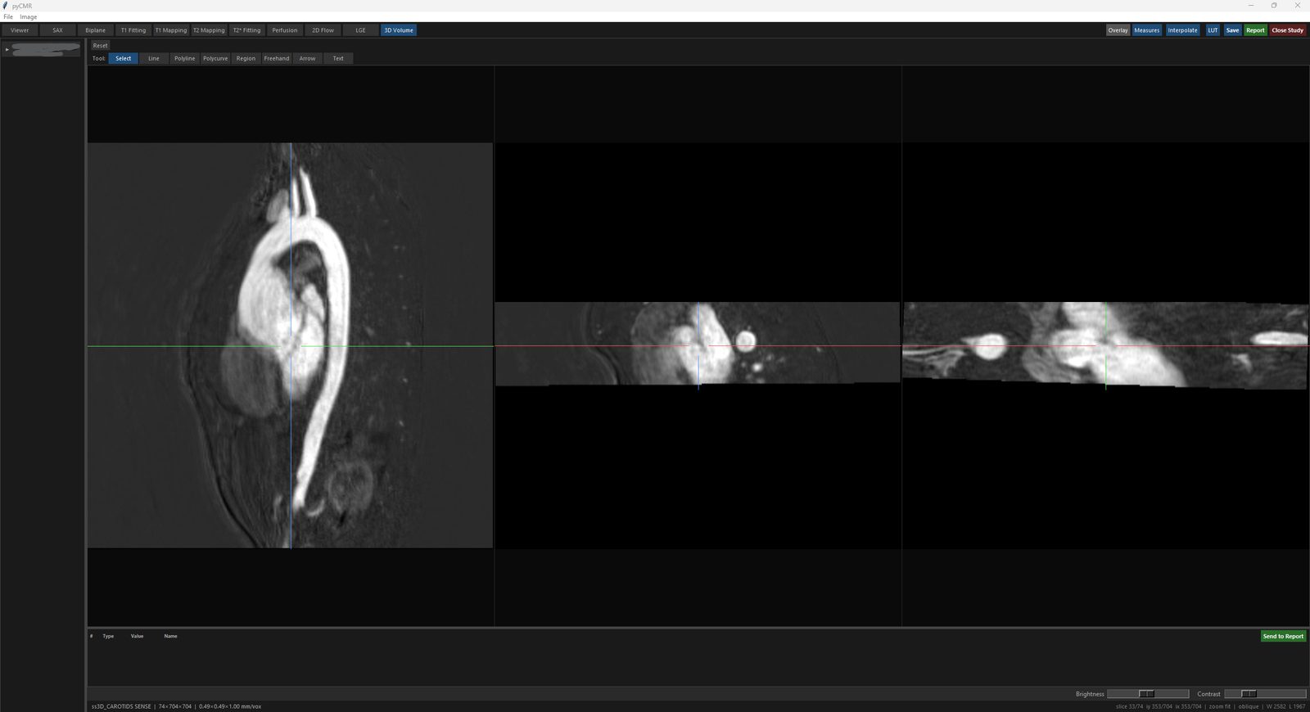1310x712 pixels.
Task: Click the 'ss3D_CAROTIDS SENSE' status text
Action: 121,706
